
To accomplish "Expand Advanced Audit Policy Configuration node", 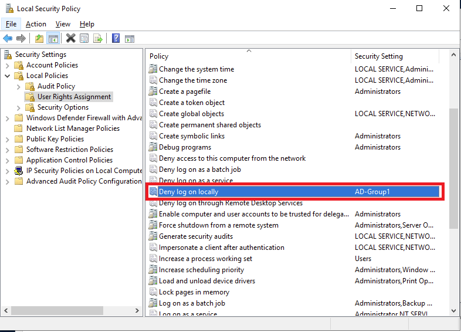I will [x=8, y=182].
